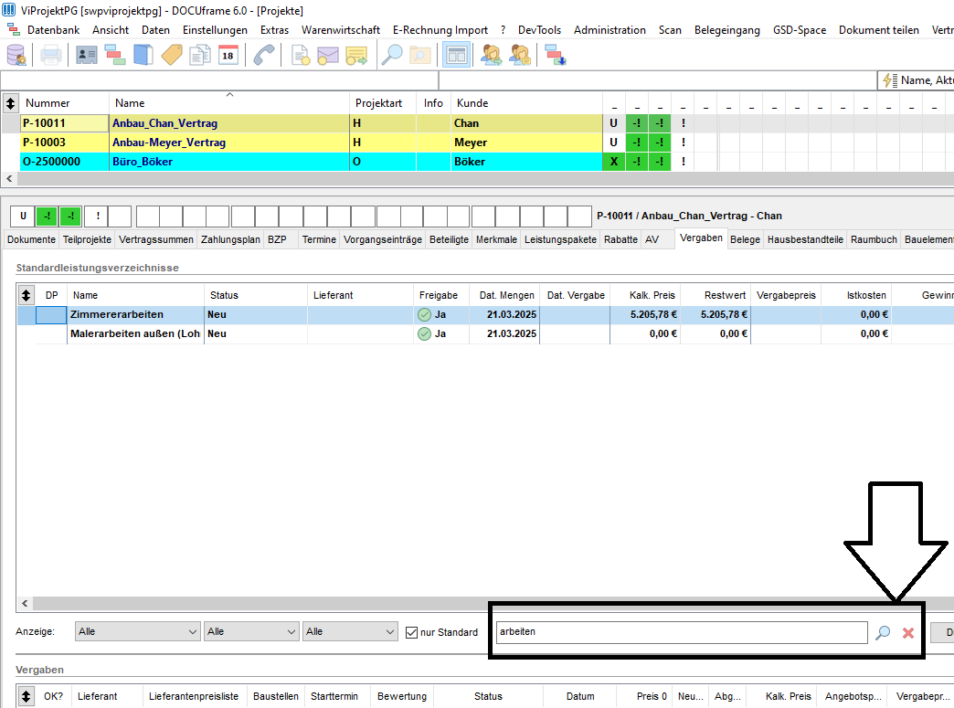Click Freigabe Ja checkmark for Malerarbeiten außen
The image size is (954, 708).
pyautogui.click(x=425, y=334)
